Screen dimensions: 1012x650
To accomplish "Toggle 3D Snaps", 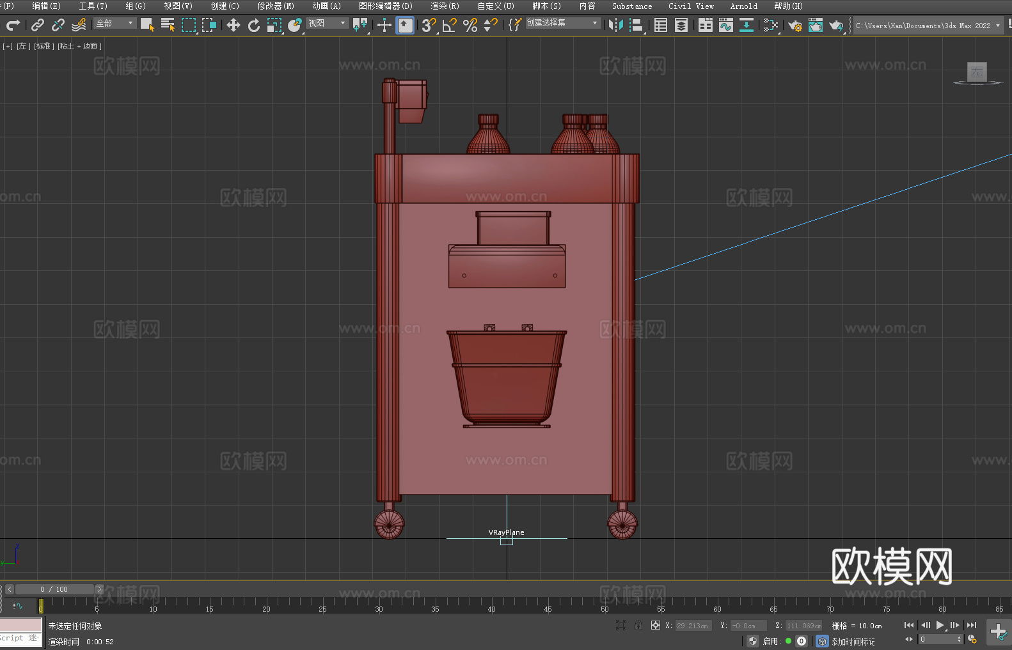I will click(x=429, y=25).
